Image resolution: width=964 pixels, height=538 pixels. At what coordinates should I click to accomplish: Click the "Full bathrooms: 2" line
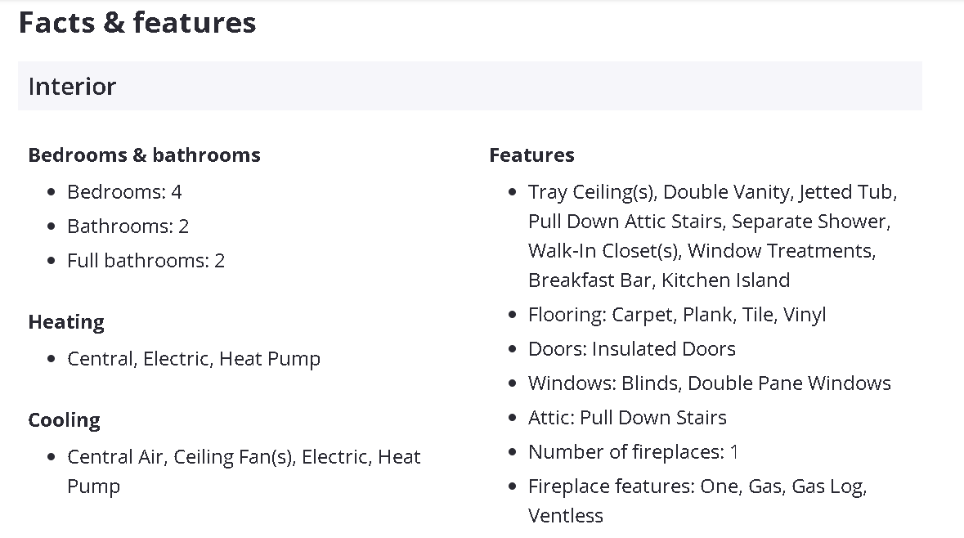pos(146,261)
